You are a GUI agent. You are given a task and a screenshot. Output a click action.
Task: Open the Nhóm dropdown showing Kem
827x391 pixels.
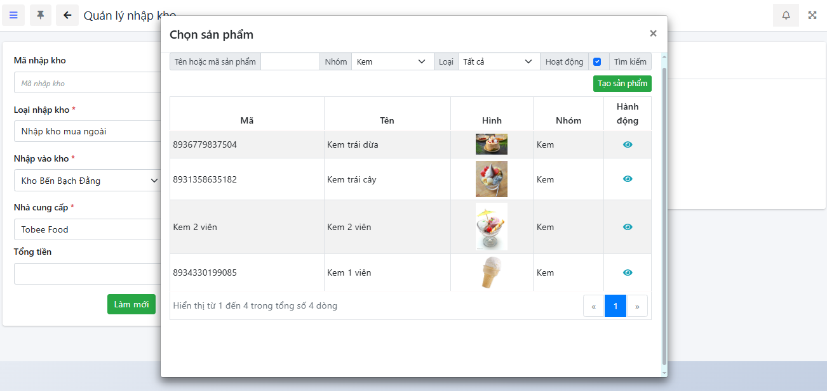pos(391,61)
